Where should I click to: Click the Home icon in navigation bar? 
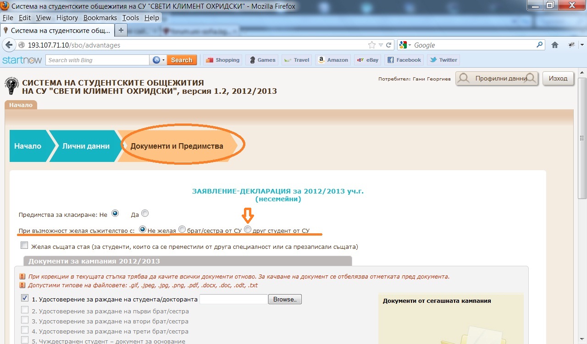click(x=555, y=45)
